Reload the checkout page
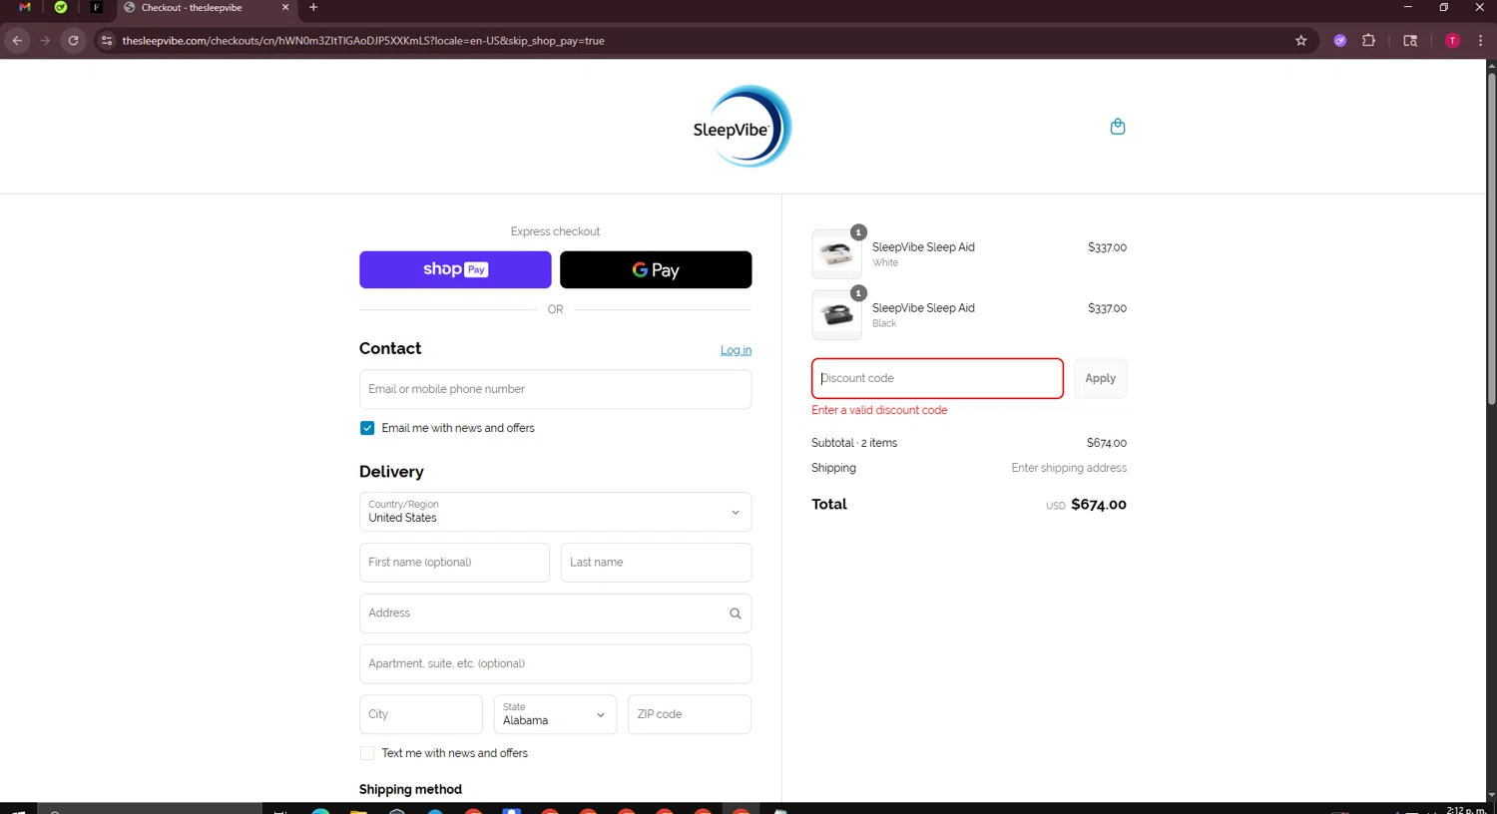1497x814 pixels. click(73, 41)
